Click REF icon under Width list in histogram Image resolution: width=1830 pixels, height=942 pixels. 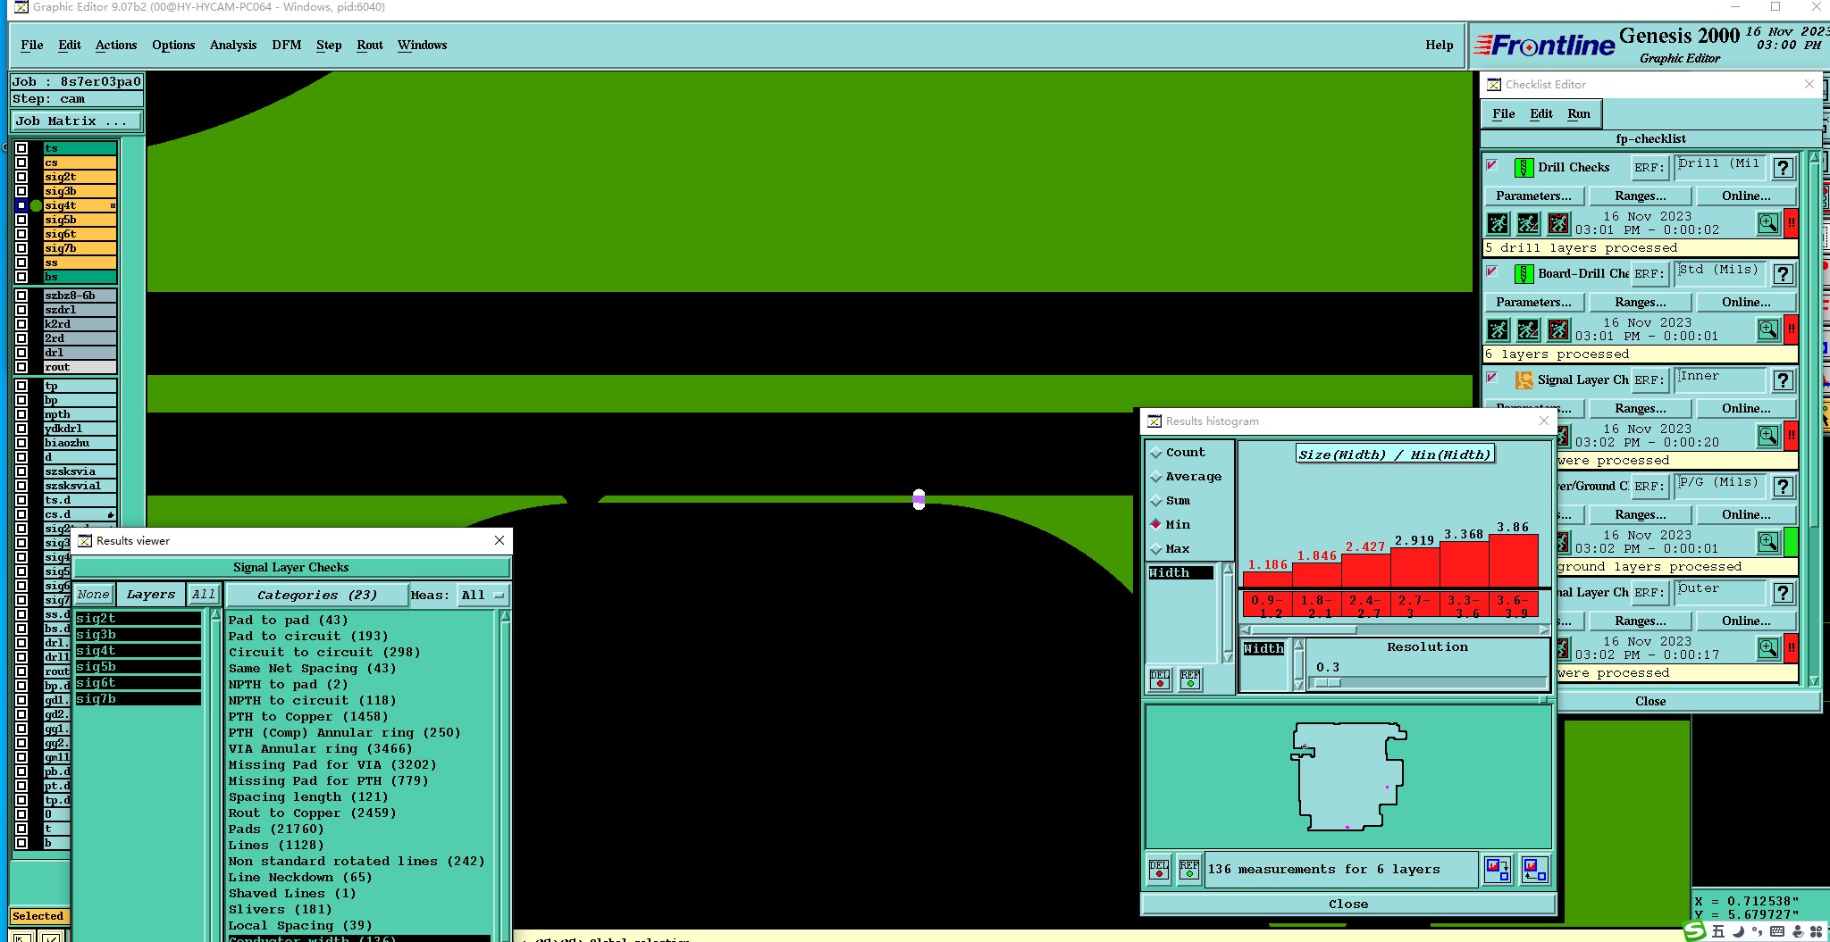point(1190,679)
